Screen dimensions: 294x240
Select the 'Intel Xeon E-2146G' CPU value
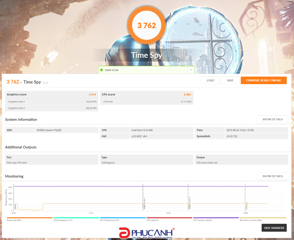click(142, 130)
